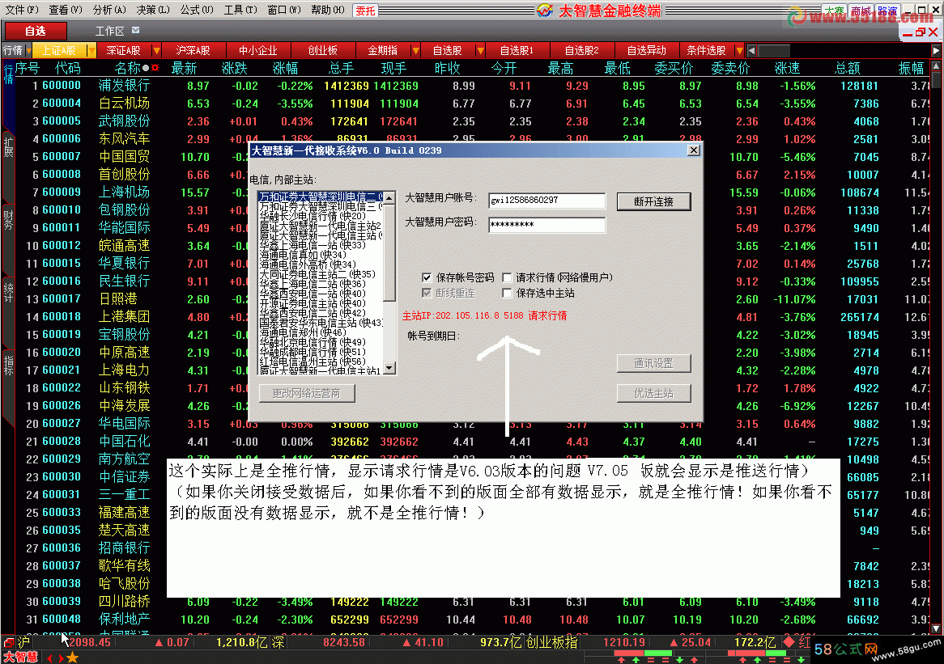The height and width of the screenshot is (664, 944).
Task: Click the 大智慧 logo icon in title bar
Action: coord(544,11)
